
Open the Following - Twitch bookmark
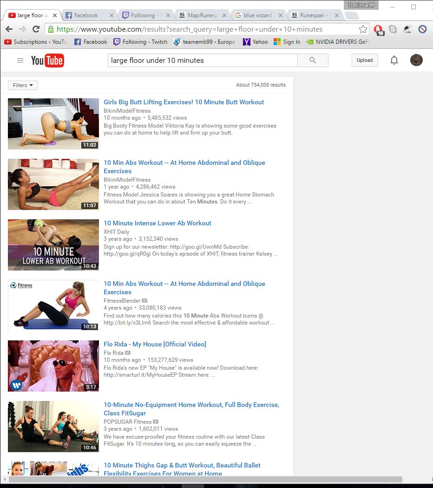point(140,42)
